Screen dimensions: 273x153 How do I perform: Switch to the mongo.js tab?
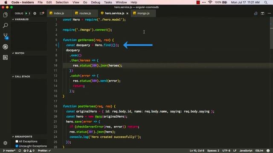coord(143,13)
